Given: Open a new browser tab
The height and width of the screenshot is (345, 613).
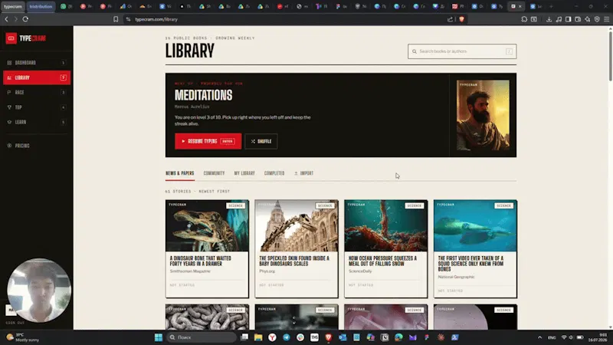Looking at the screenshot, I should [x=551, y=6].
